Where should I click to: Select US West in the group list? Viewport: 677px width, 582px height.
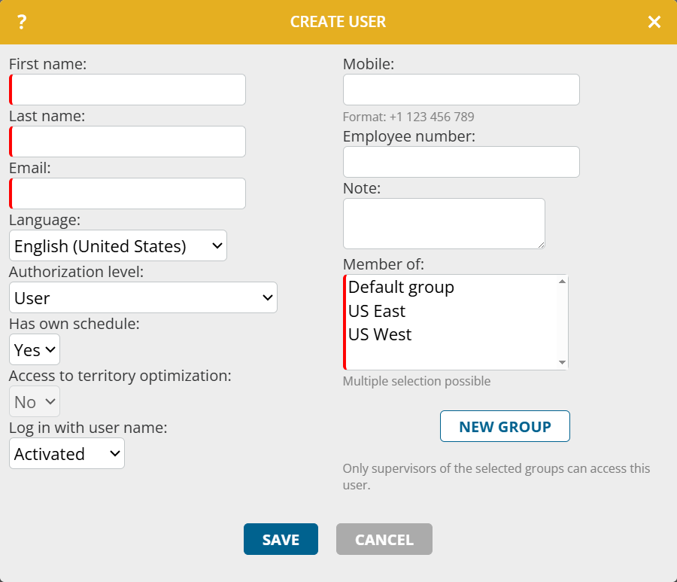pyautogui.click(x=380, y=334)
